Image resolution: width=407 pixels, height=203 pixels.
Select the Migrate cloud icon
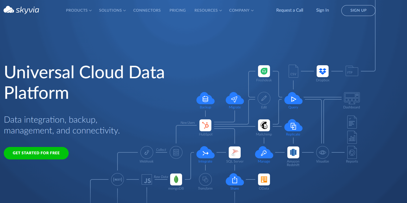click(235, 98)
